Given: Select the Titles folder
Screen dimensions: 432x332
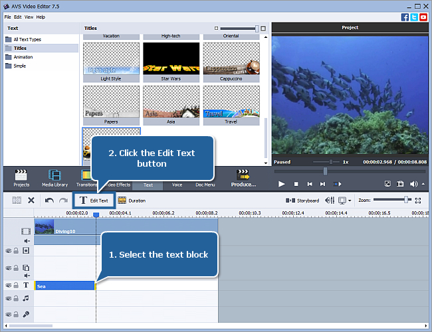Looking at the screenshot, I should point(41,48).
